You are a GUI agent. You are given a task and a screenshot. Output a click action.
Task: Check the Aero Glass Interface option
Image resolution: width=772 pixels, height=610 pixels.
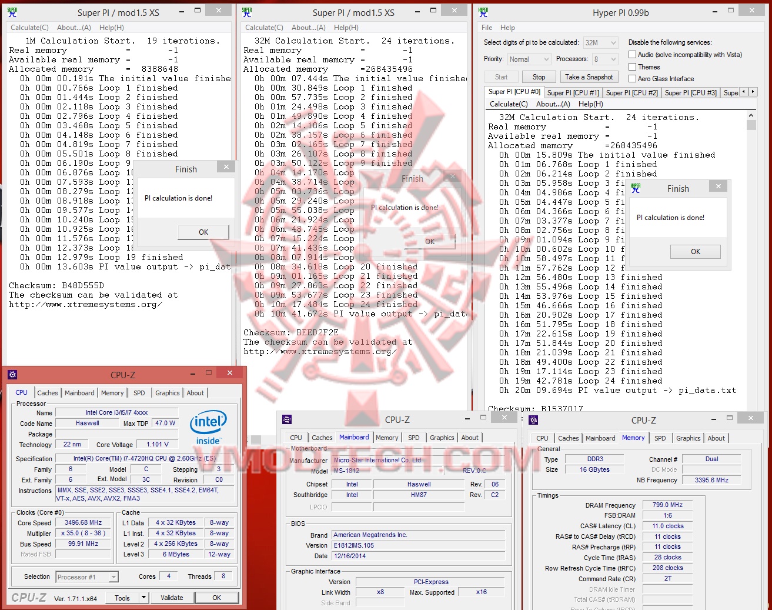click(x=633, y=79)
